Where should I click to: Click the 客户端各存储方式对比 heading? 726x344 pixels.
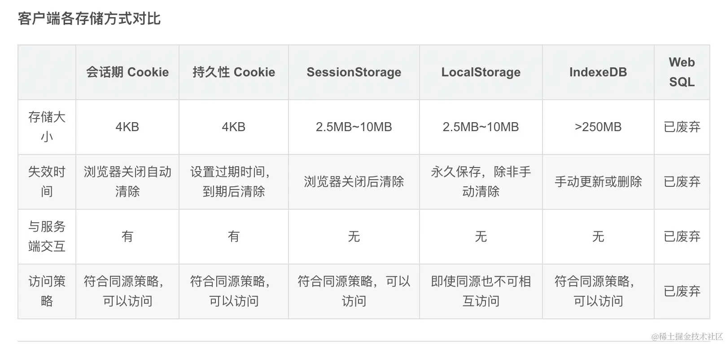click(x=89, y=19)
